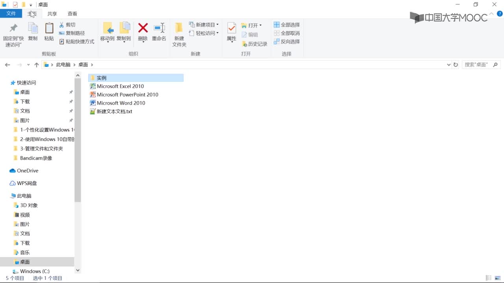Select Copy path command

[72, 33]
